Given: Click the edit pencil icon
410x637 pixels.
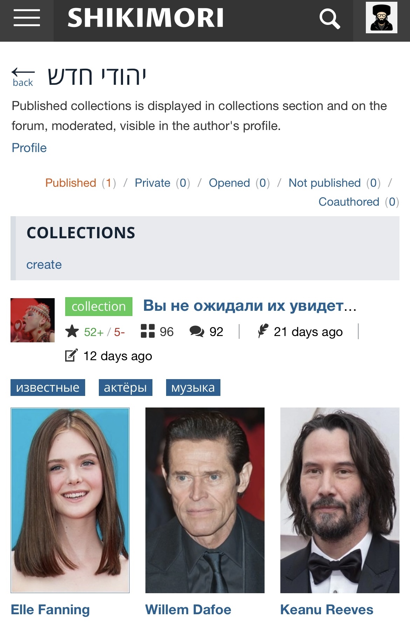Looking at the screenshot, I should [71, 355].
